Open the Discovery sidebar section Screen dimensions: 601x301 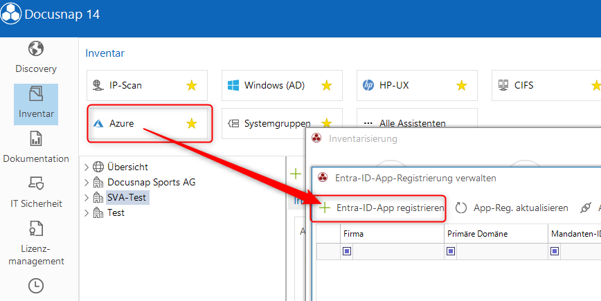35,57
